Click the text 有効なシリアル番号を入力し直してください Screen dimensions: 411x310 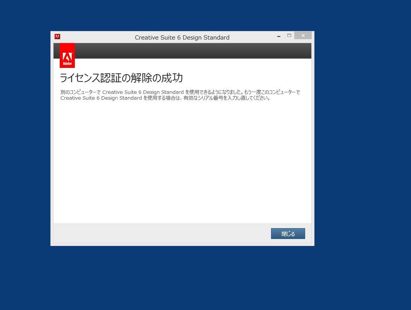click(226, 98)
